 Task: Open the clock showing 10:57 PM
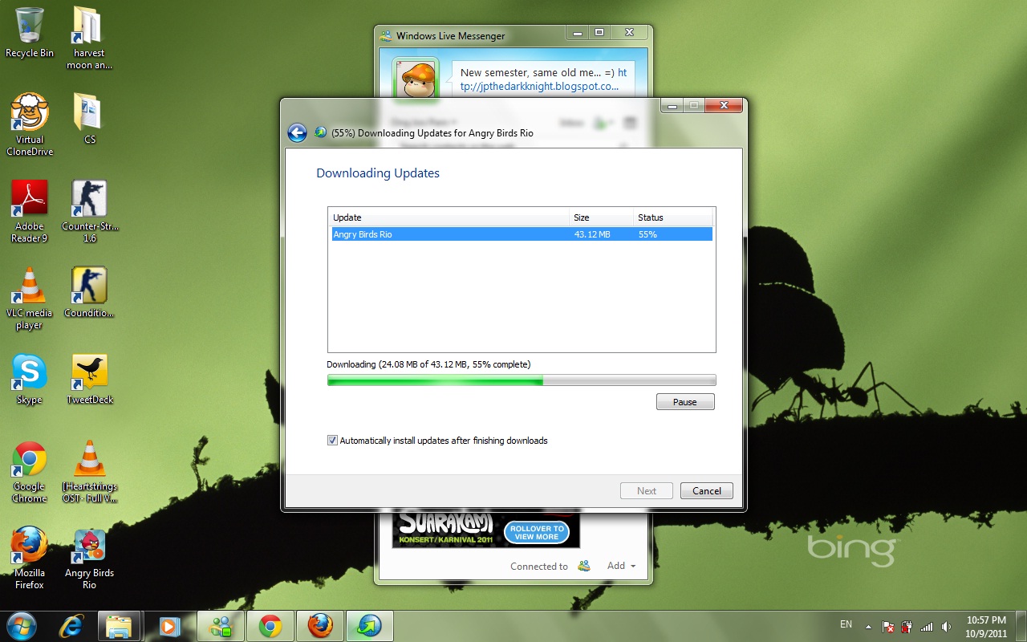tap(986, 626)
